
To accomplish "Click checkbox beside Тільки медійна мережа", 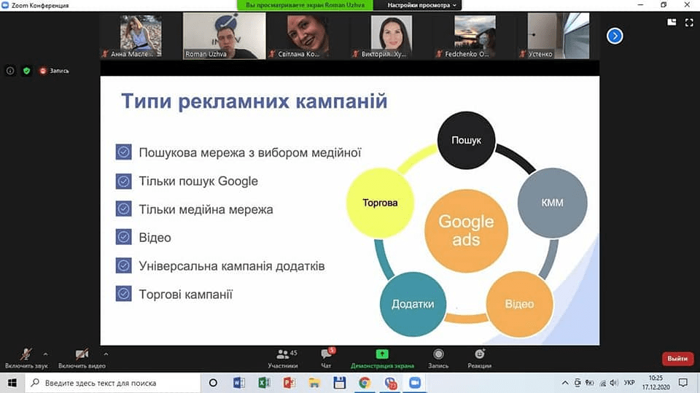I will (124, 209).
